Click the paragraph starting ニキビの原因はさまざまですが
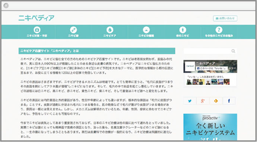This screenshot has height=142, width=257. [96, 86]
